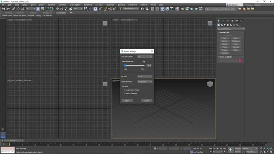Open the Animation menu
The width and height of the screenshot is (274, 154).
tap(62, 5)
